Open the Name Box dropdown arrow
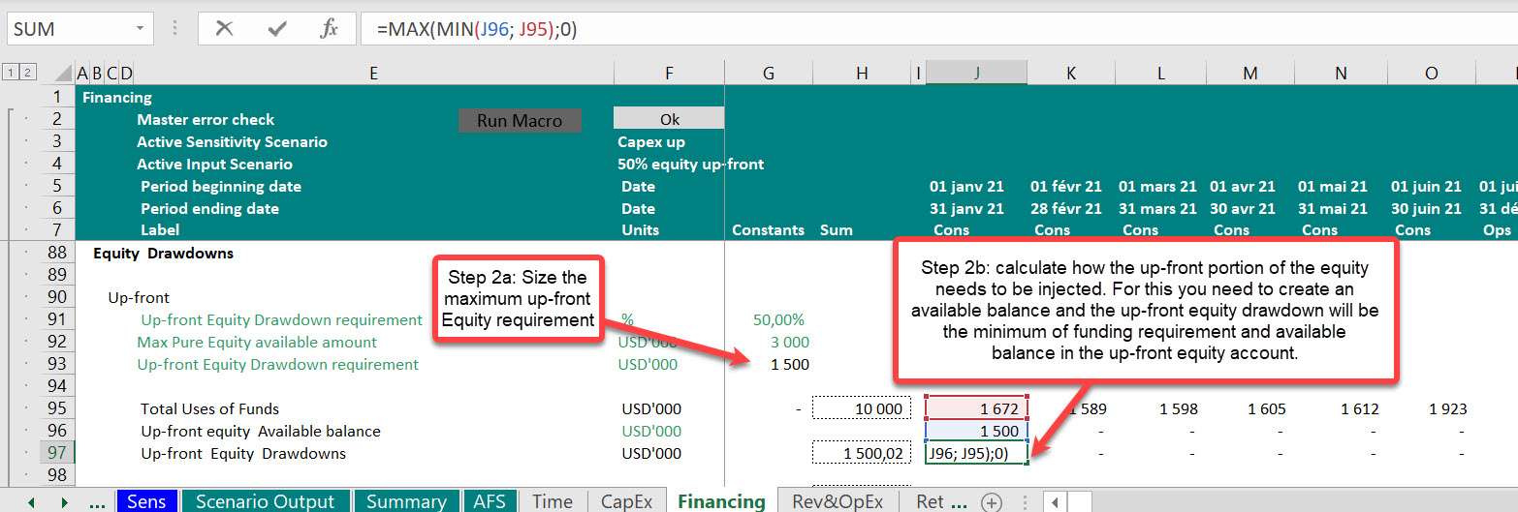The width and height of the screenshot is (1518, 512). pos(142,29)
